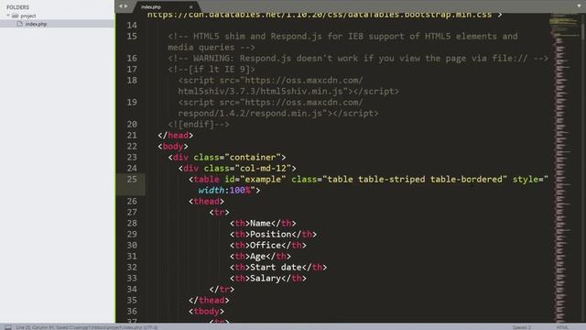Click line number 25 in gutter
Screen dimensions: 586x330
[132, 180]
